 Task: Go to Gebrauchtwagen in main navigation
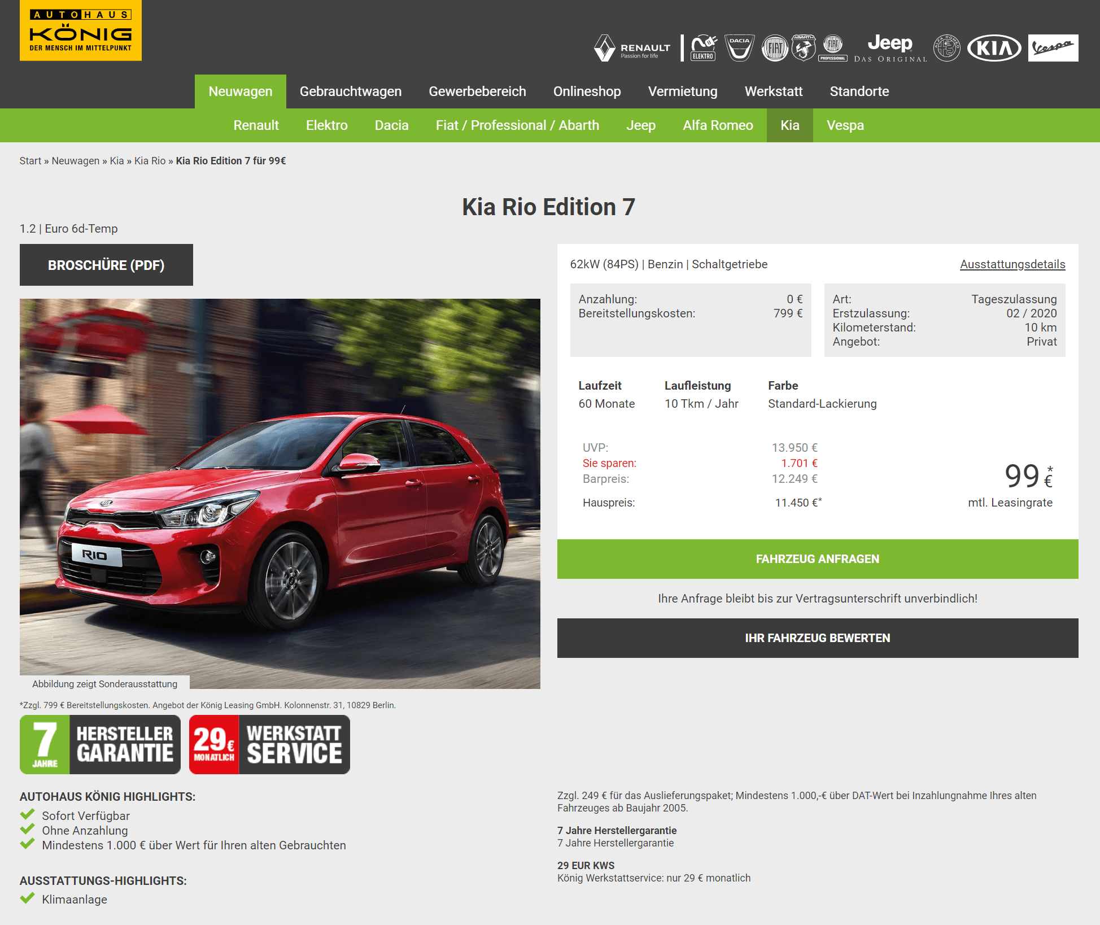coord(351,91)
